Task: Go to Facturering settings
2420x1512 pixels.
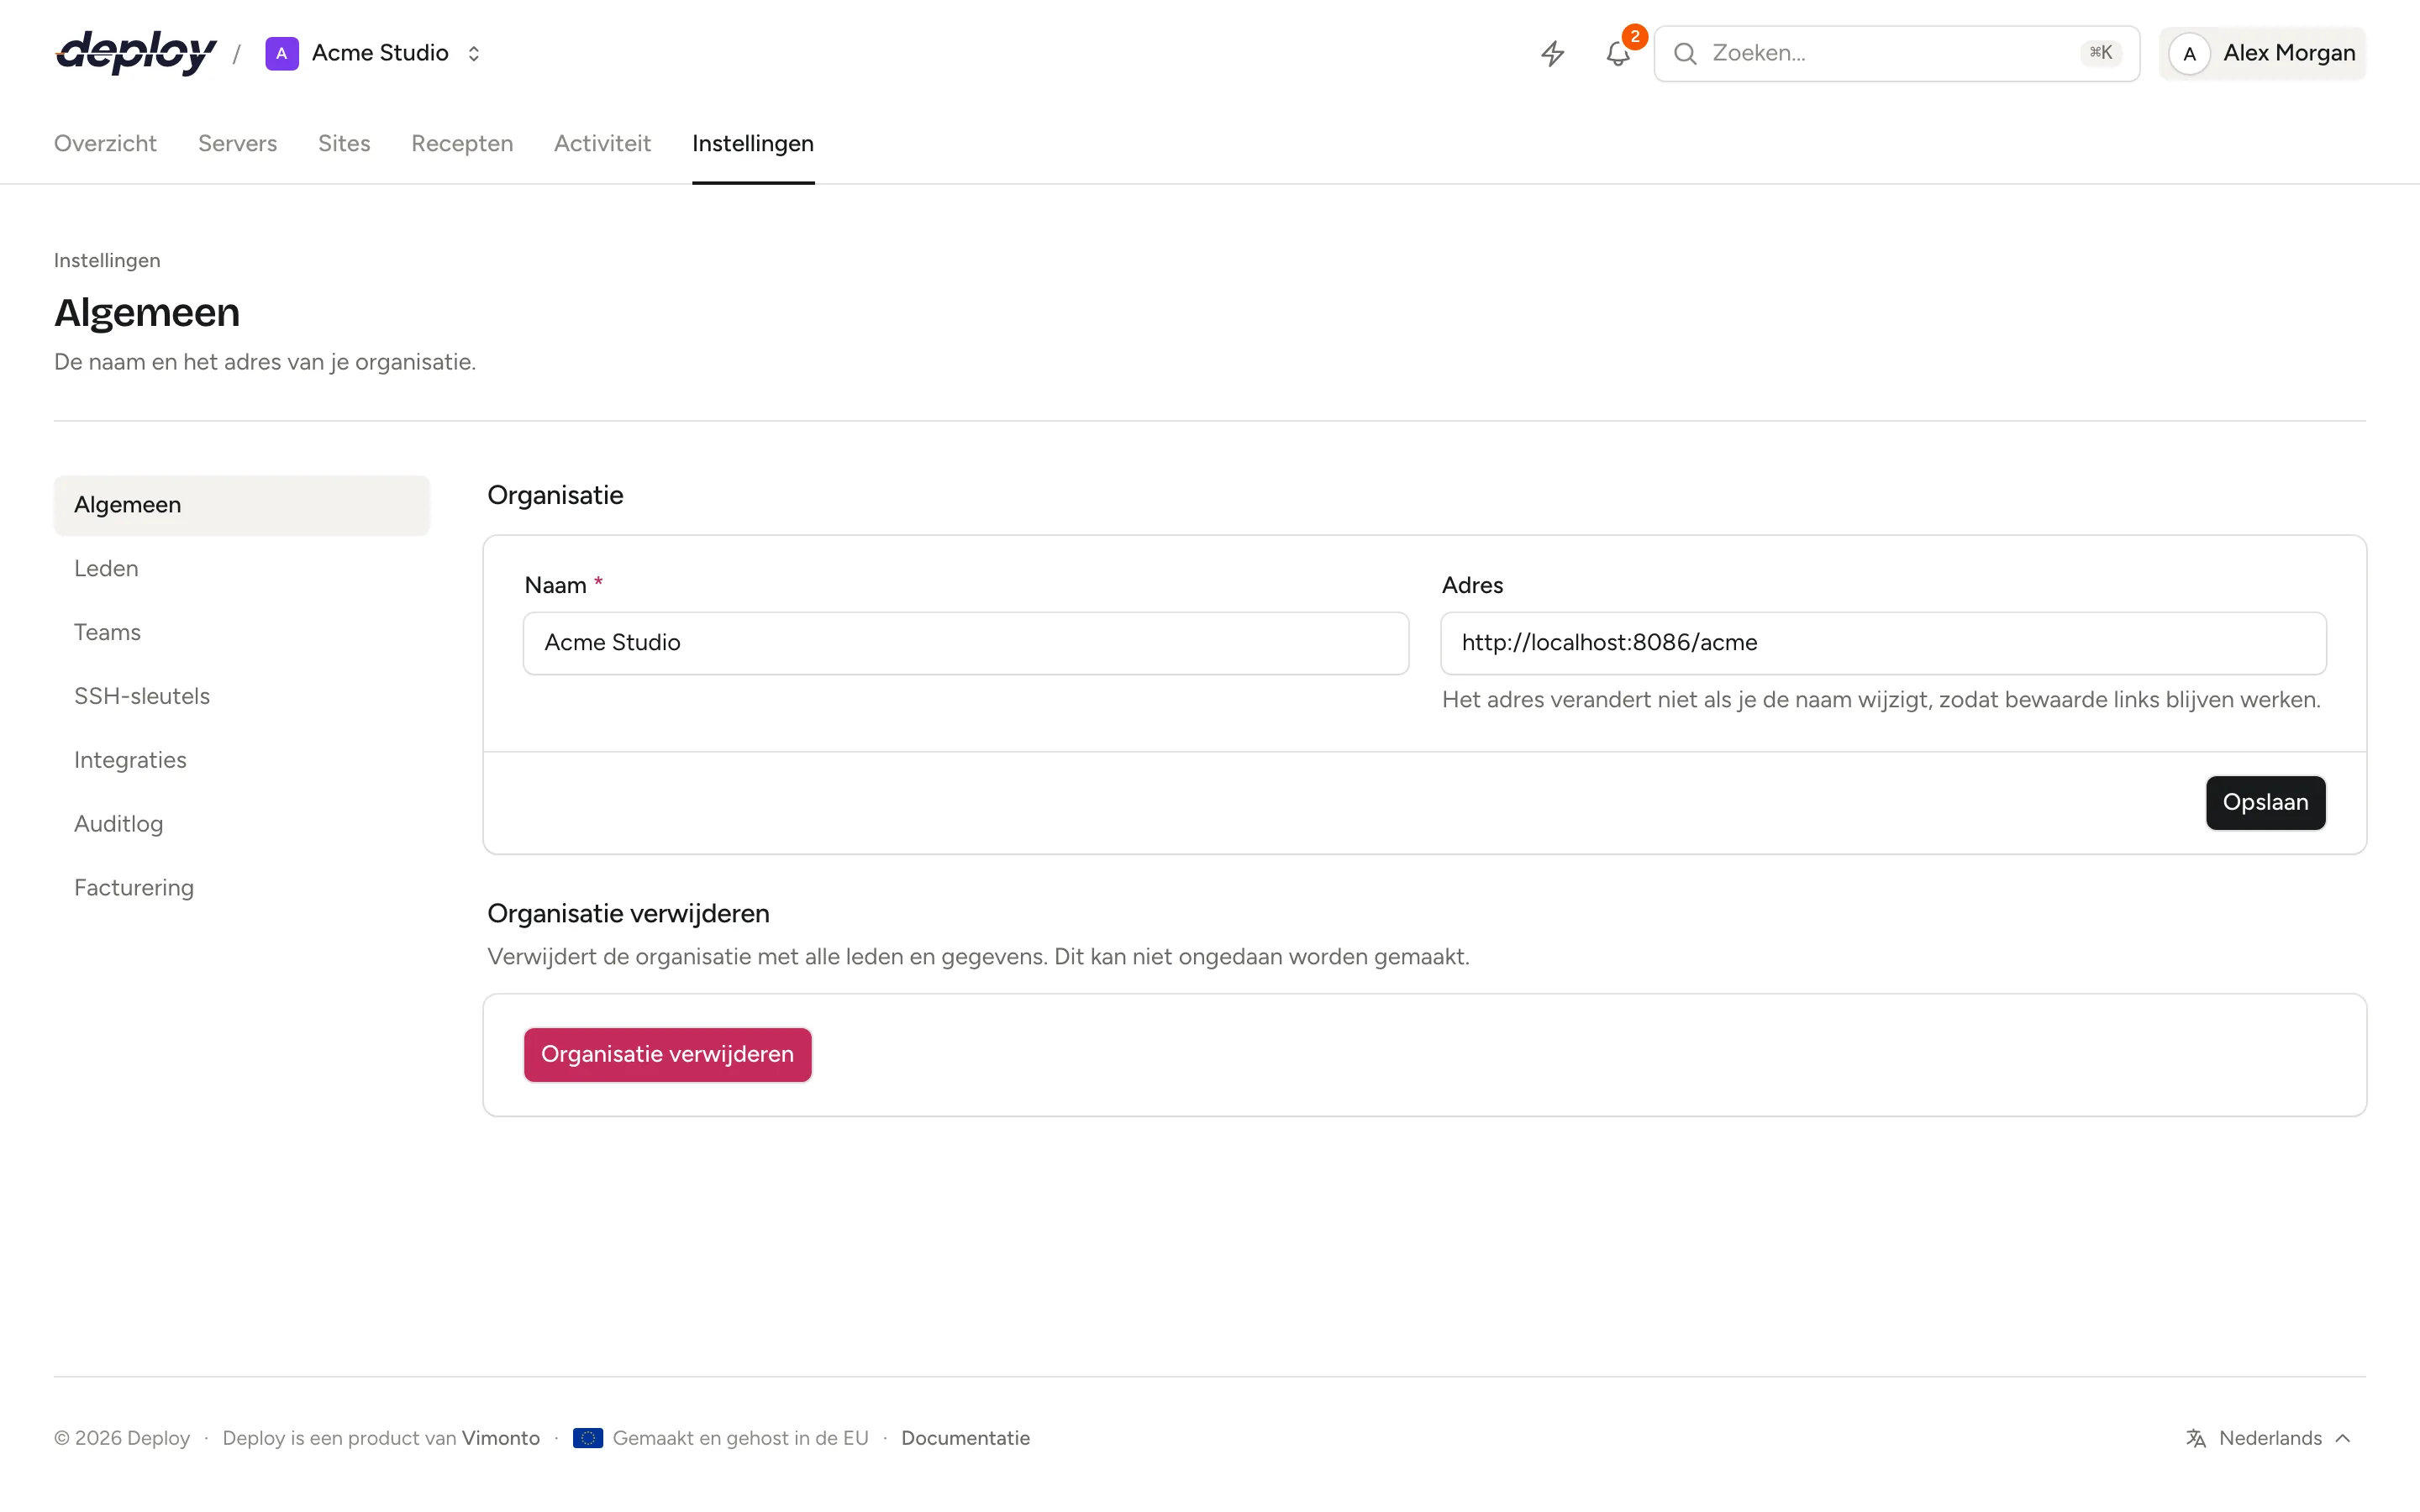Action: (x=242, y=888)
